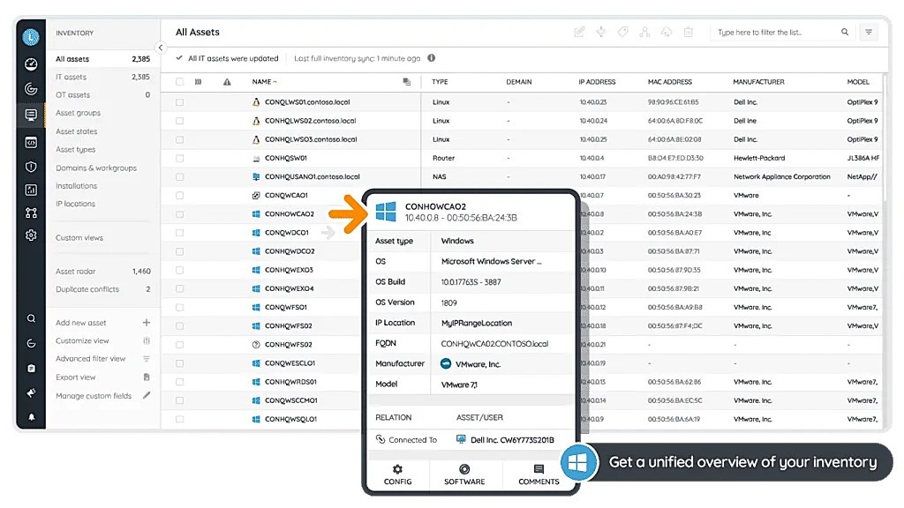Click the cloud upload icon in the toolbar
The image size is (904, 508).
[x=666, y=32]
